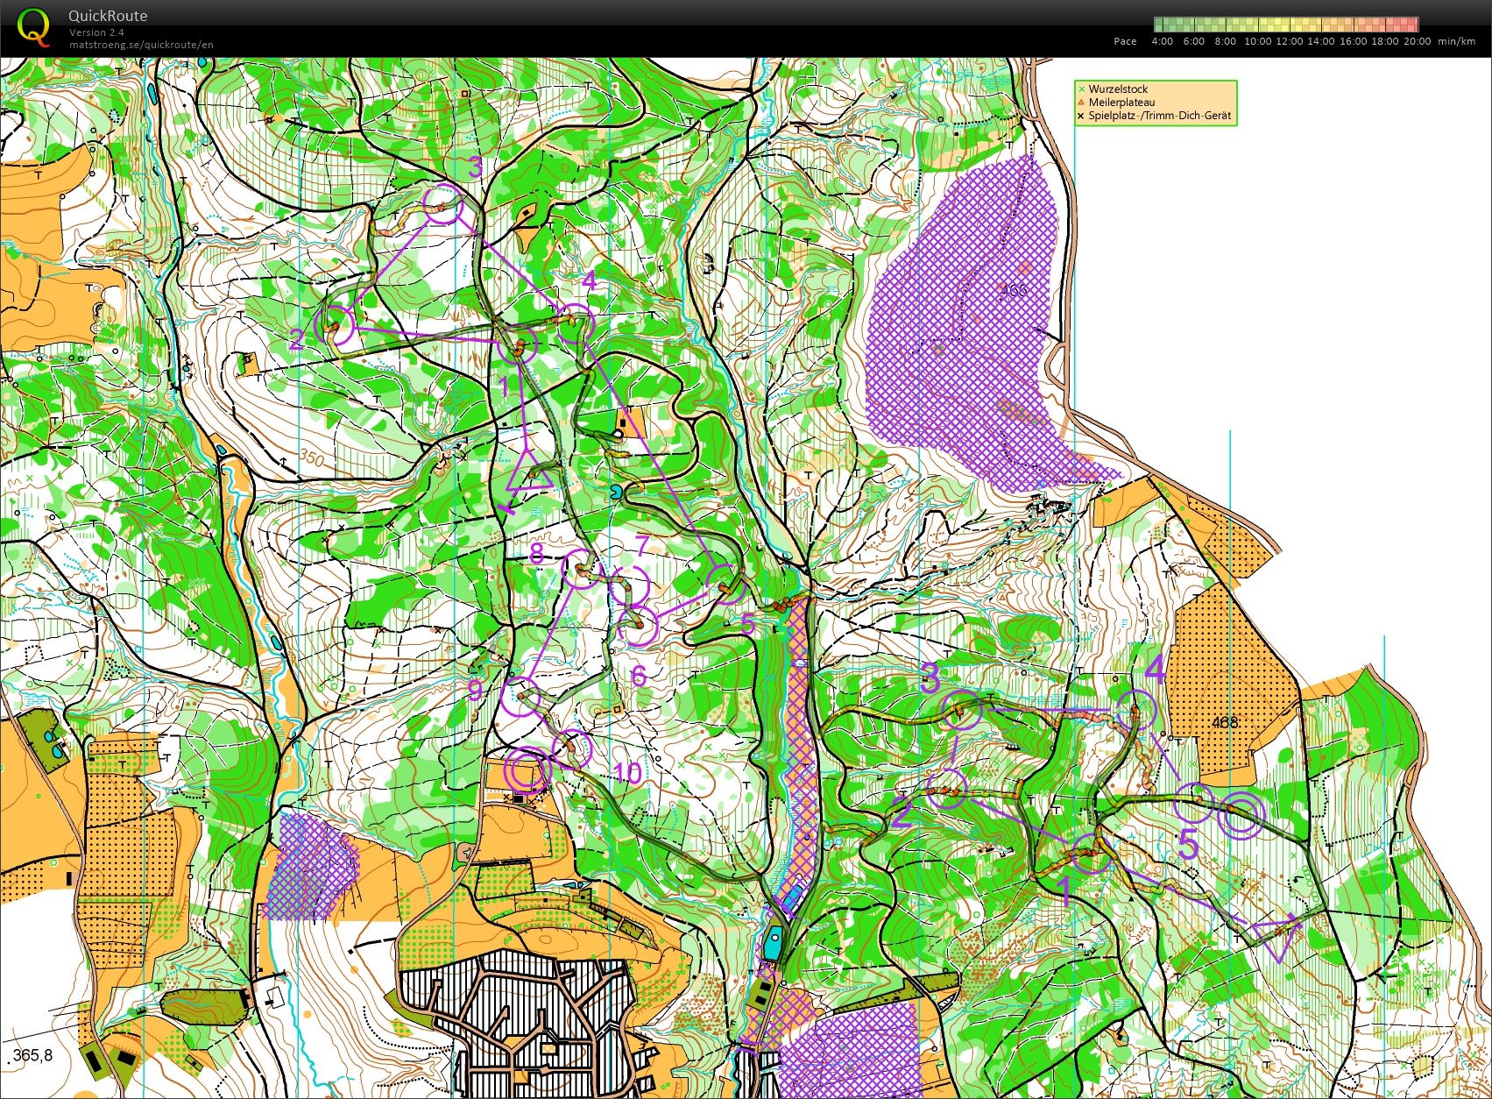Screen dimensions: 1492x1099
Task: Select control circle 4 on eastern course
Action: point(1137,709)
